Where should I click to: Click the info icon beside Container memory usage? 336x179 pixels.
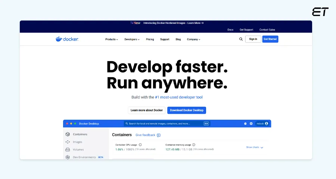pyautogui.click(x=194, y=145)
